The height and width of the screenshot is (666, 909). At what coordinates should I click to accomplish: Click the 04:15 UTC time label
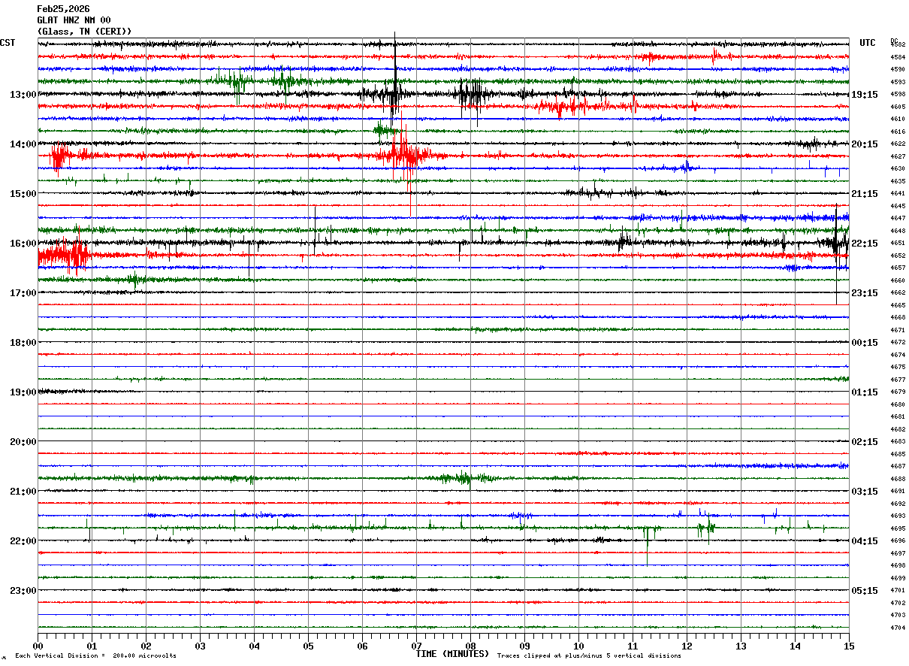[x=865, y=541]
